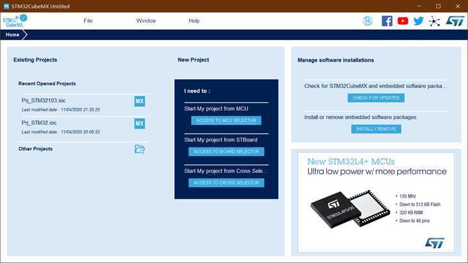Go to the Home breadcrumb
The width and height of the screenshot is (468, 263).
12,35
